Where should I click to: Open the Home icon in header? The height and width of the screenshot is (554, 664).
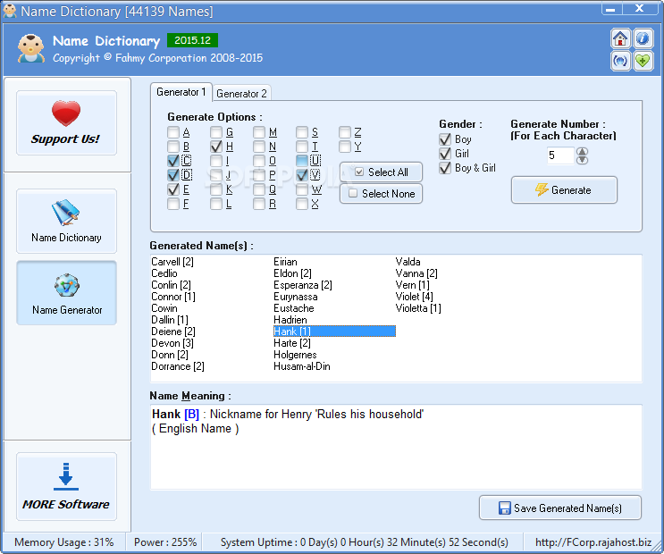click(620, 39)
